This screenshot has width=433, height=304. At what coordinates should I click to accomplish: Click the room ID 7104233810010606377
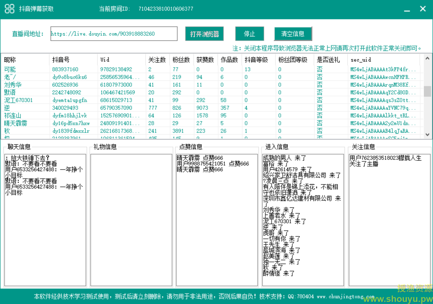[166, 9]
